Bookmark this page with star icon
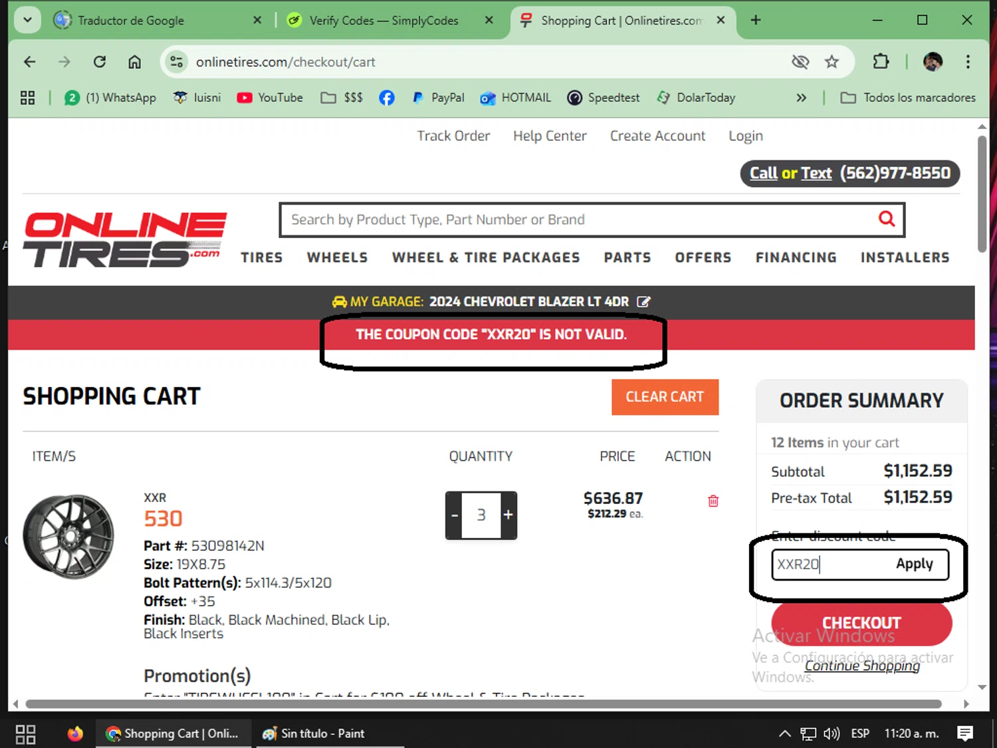Viewport: 997px width, 748px height. (831, 62)
